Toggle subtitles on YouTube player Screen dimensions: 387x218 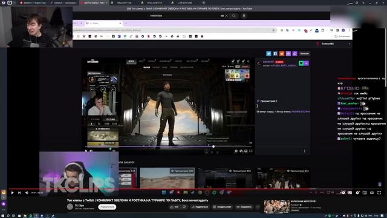(x=350, y=193)
